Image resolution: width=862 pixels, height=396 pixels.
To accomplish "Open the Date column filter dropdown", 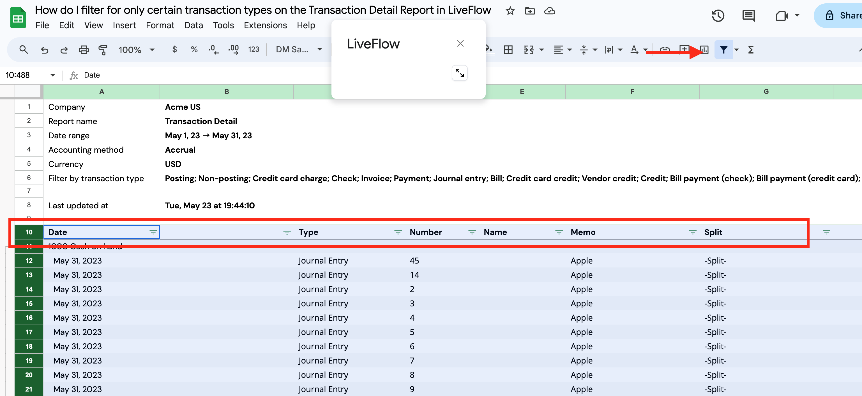I will [x=153, y=232].
